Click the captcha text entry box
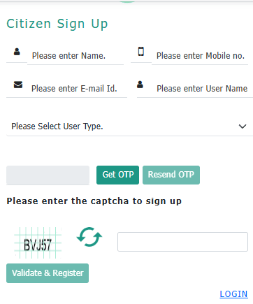253x304 pixels. tap(182, 242)
